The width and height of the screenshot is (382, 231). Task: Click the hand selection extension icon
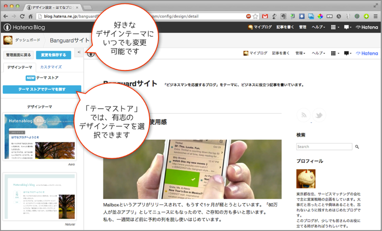[x=283, y=16]
